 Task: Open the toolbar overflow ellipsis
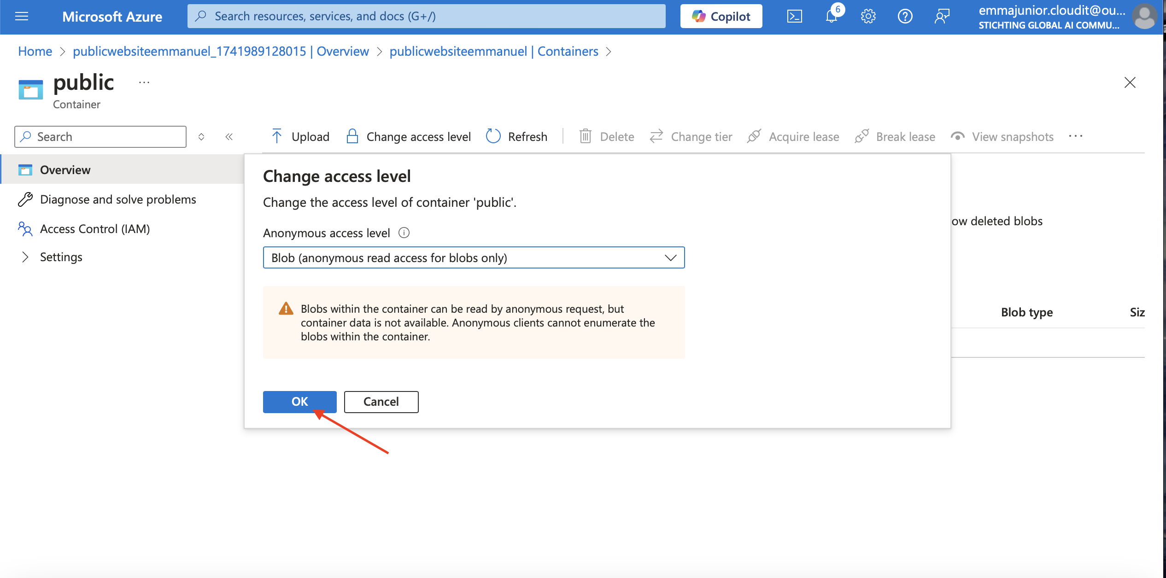tap(1076, 136)
